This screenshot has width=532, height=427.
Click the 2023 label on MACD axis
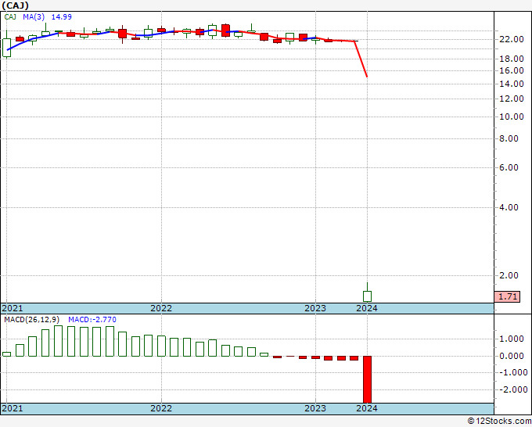[315, 408]
